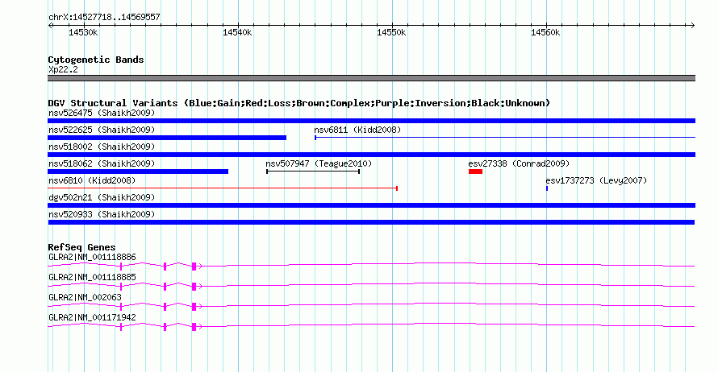718x372 pixels.
Task: Open the esv27338 (Conrad2009) label
Action: coord(519,163)
